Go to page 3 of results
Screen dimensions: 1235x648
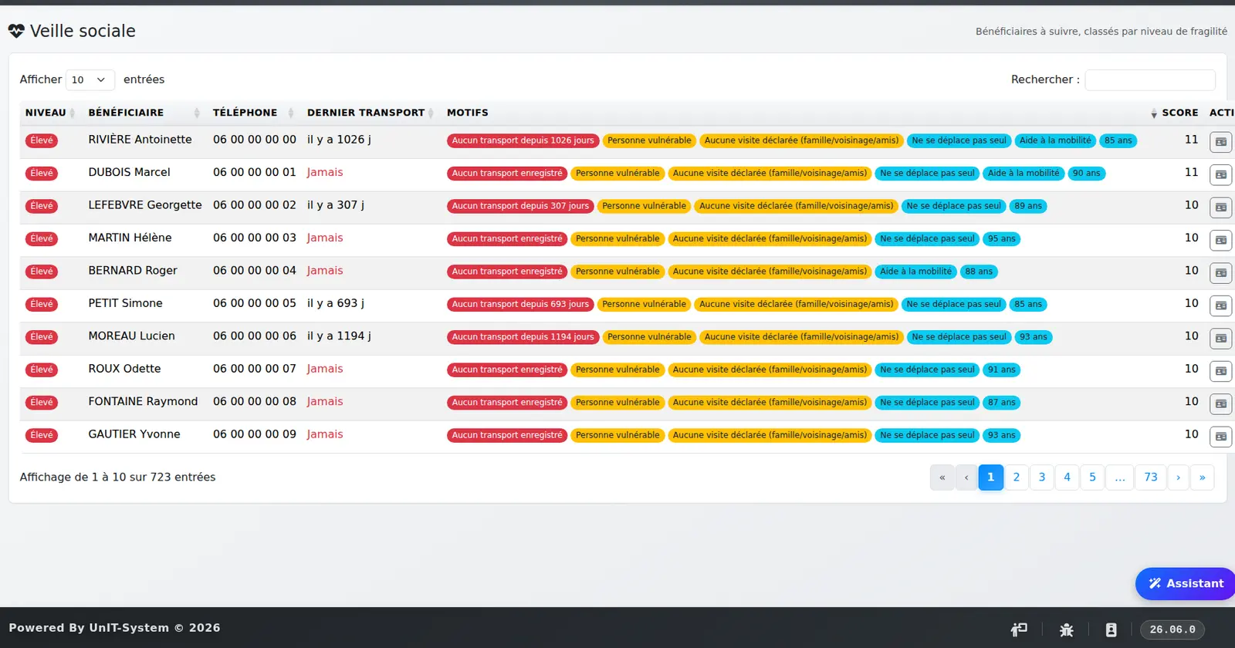pos(1042,478)
